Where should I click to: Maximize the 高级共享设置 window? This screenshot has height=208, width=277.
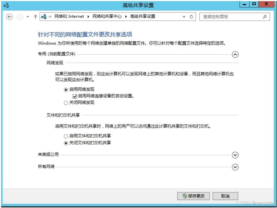pyautogui.click(x=254, y=4)
